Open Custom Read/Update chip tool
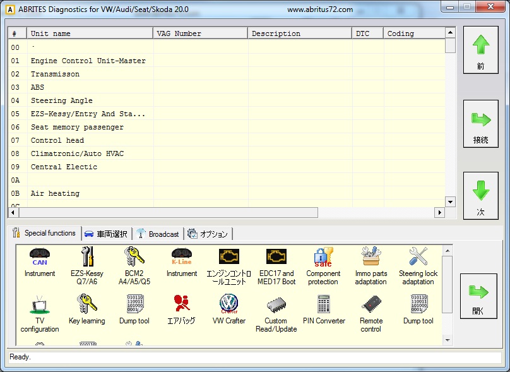The width and height of the screenshot is (510, 372). pyautogui.click(x=276, y=314)
